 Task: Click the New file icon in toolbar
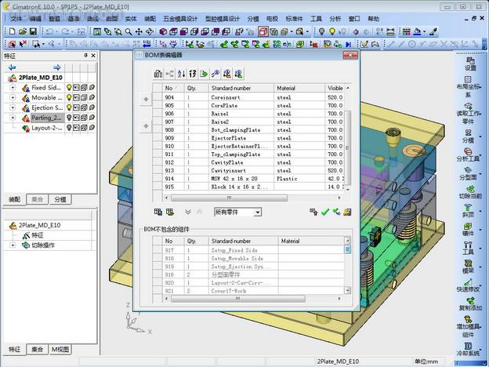[13, 31]
